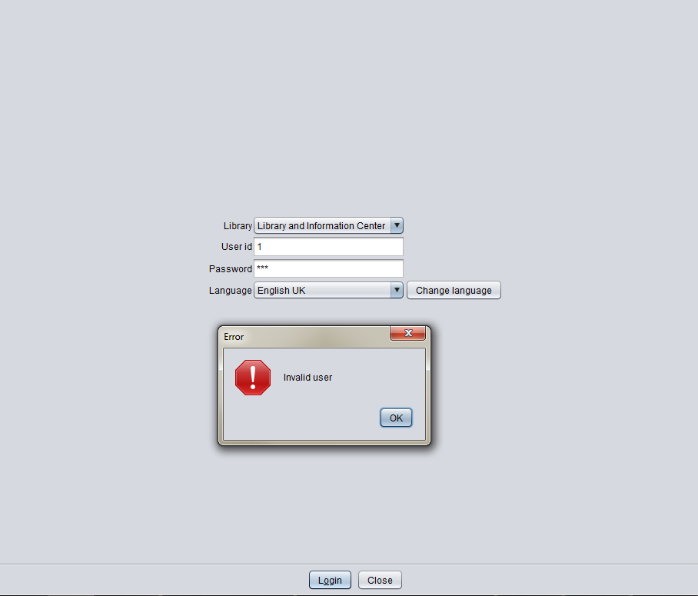Screen dimensions: 698x596
Task: Click the Error title text
Action: point(234,337)
